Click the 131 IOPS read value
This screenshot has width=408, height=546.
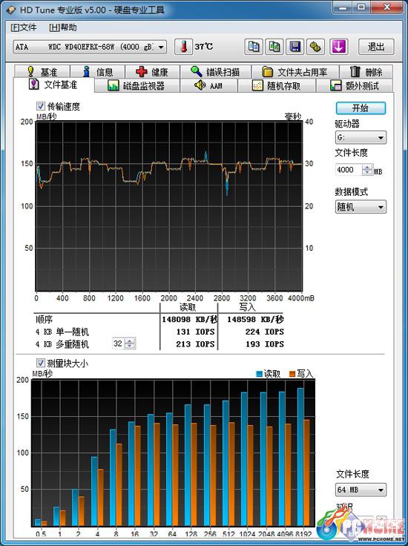pyautogui.click(x=195, y=332)
